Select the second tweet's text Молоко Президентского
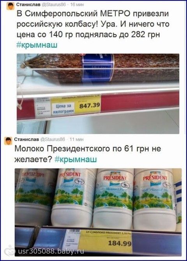 tap(88, 154)
